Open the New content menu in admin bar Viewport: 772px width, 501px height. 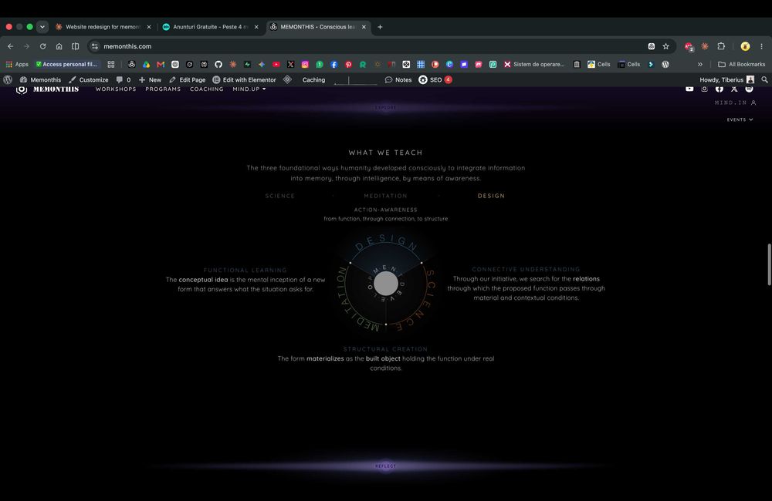point(151,79)
